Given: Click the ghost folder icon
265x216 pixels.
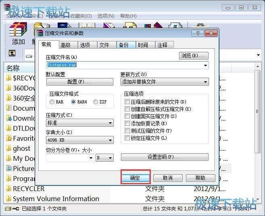Looking at the screenshot, I should point(8,148).
